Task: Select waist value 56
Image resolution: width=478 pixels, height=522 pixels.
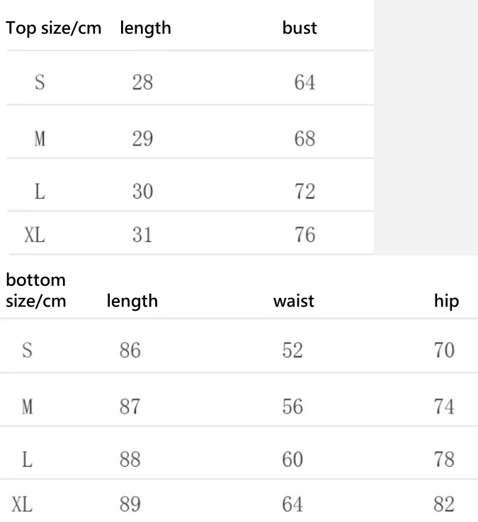Action: 292,407
